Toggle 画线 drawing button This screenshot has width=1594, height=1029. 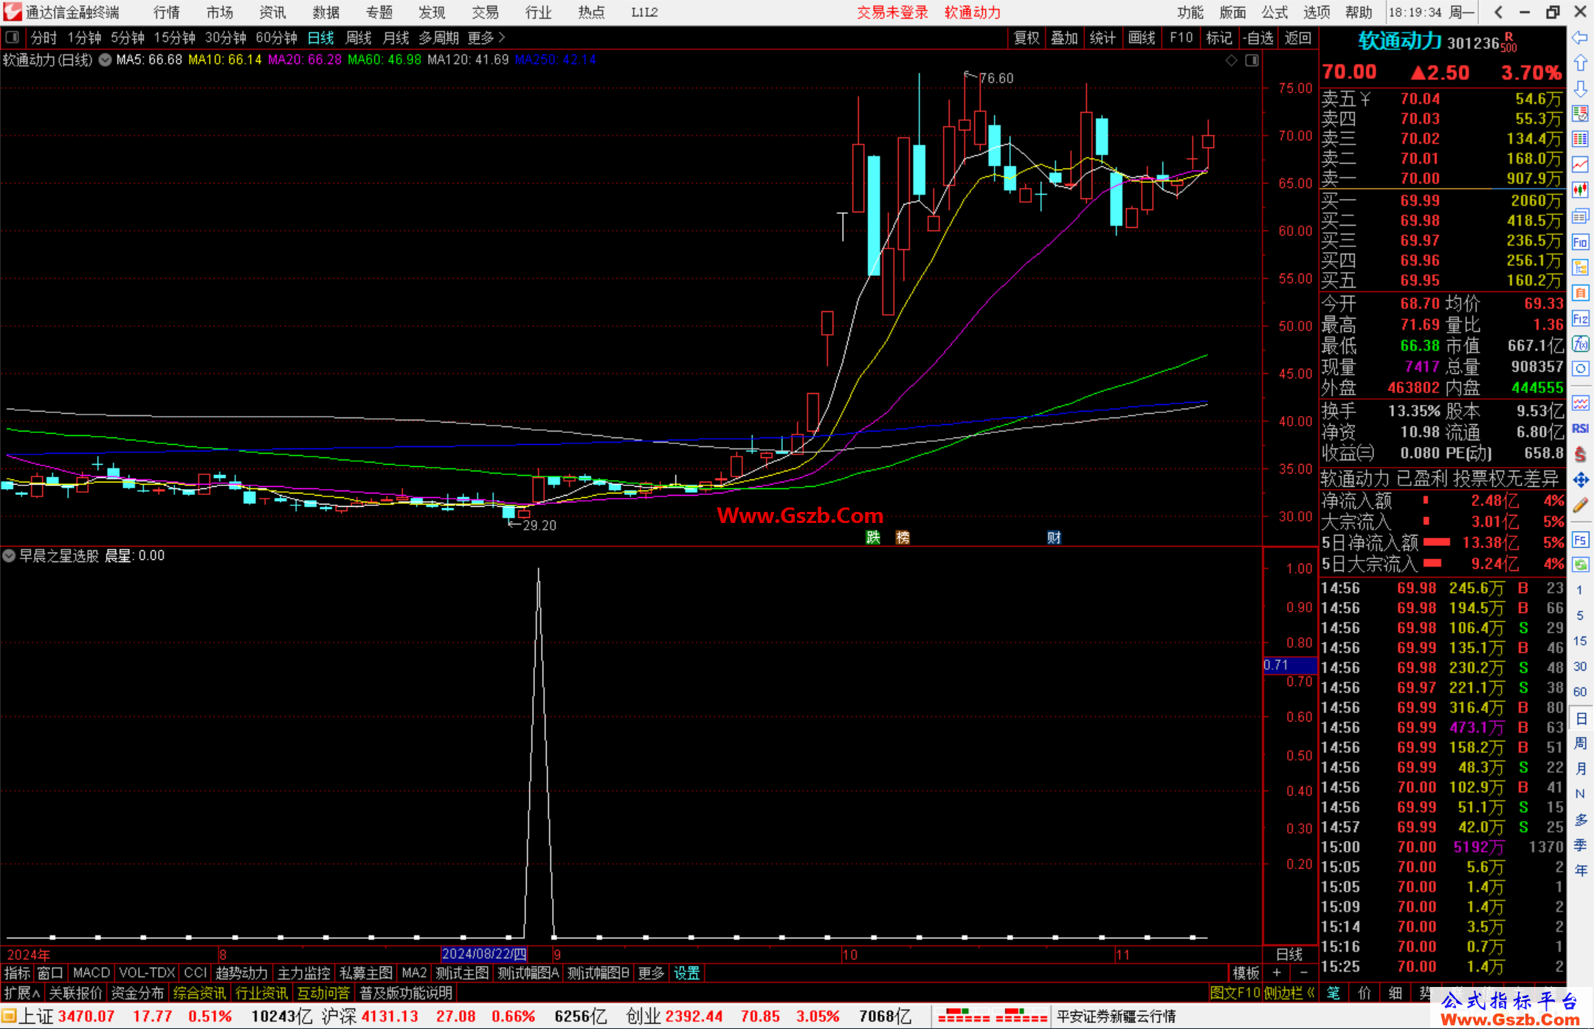(x=1142, y=38)
